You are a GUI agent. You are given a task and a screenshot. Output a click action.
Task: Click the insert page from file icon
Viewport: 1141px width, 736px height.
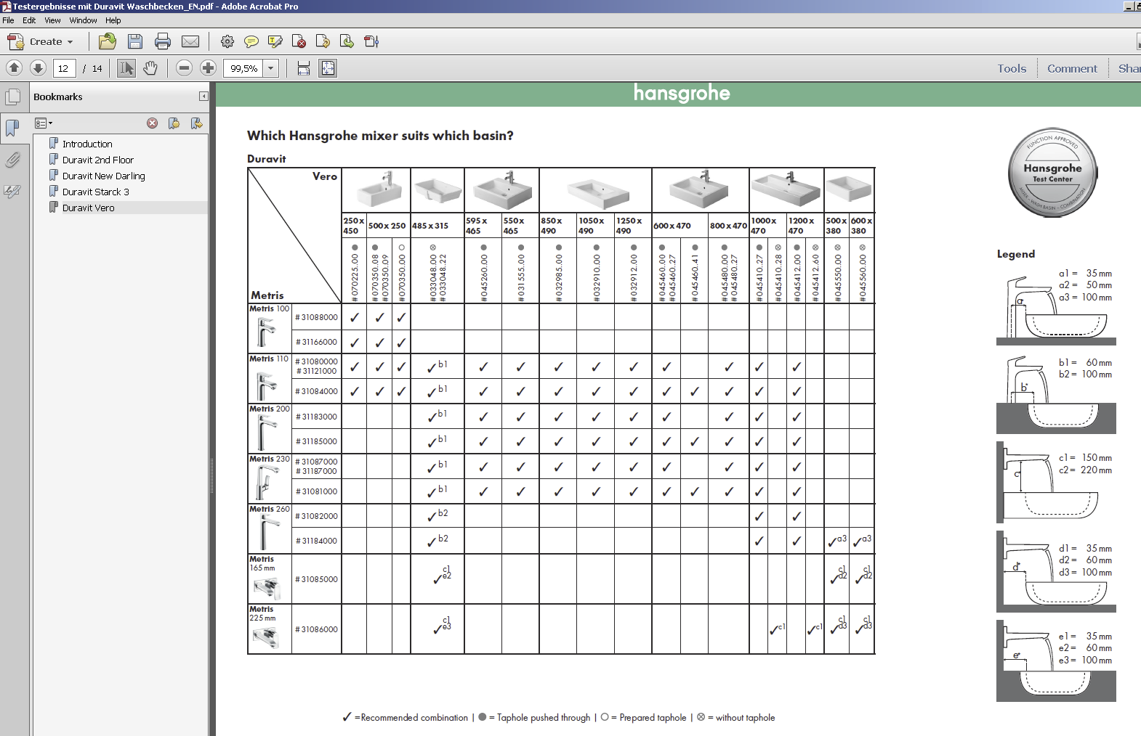(347, 41)
